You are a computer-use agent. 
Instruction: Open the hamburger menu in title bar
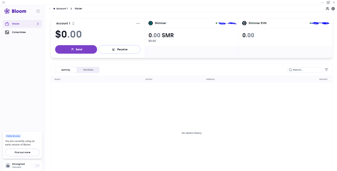tap(3, 2)
